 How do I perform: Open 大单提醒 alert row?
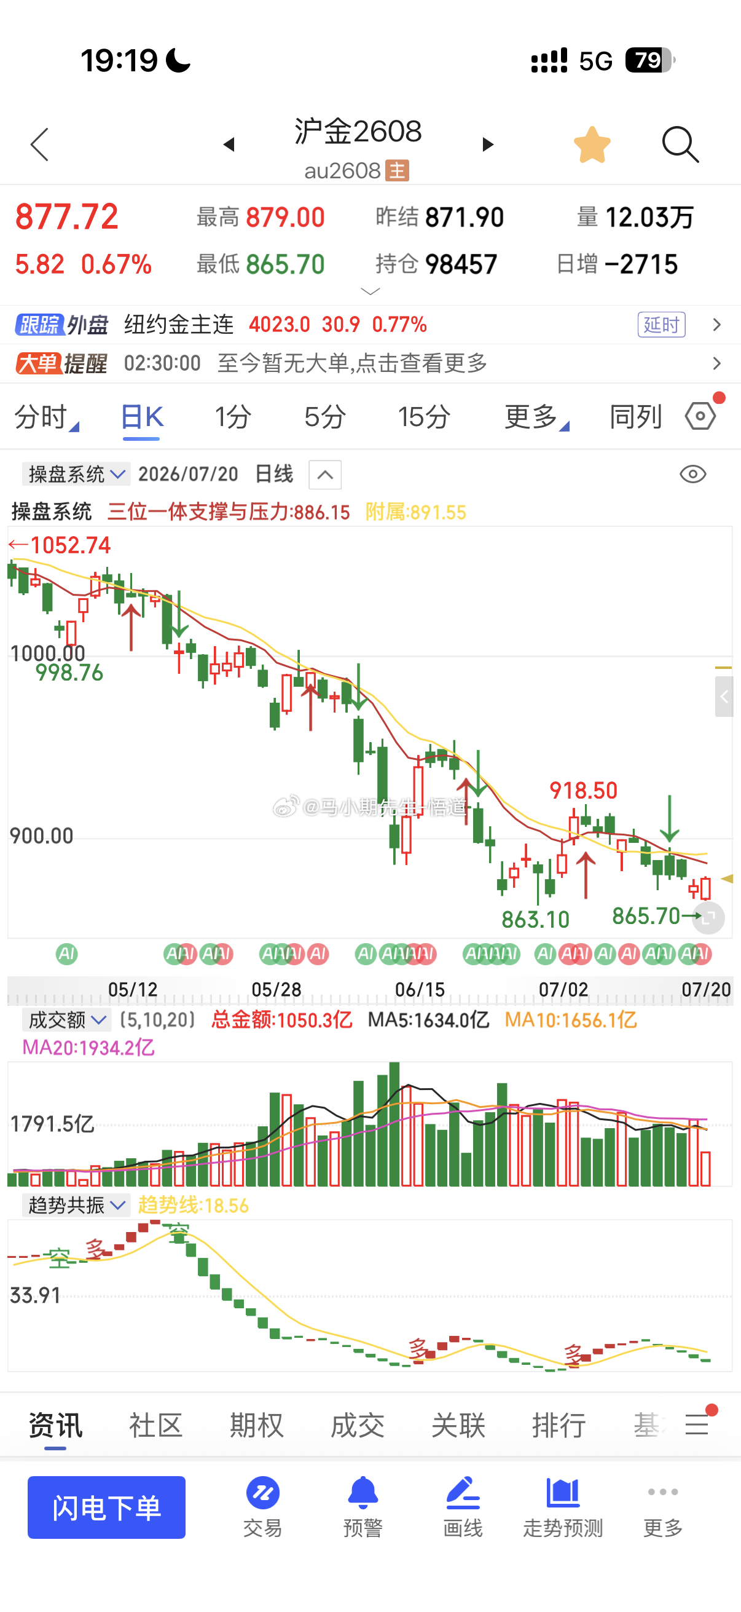370,363
